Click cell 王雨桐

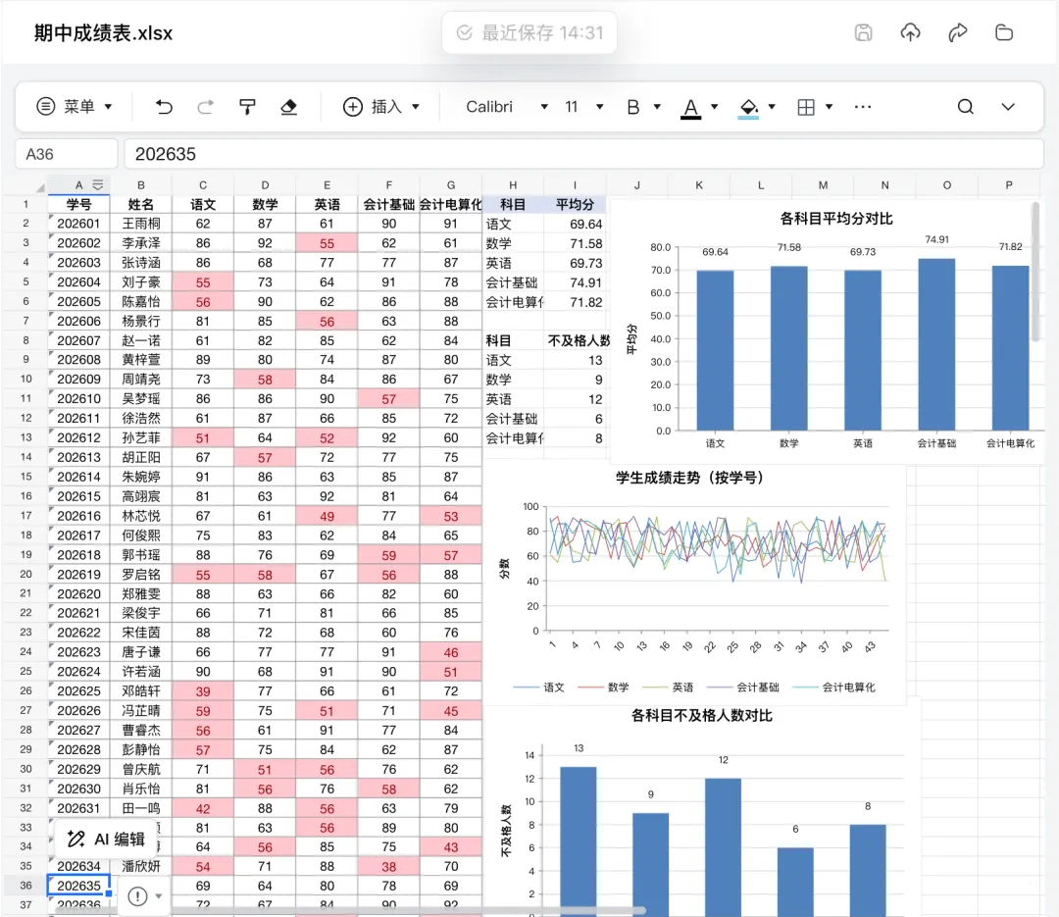coord(141,224)
